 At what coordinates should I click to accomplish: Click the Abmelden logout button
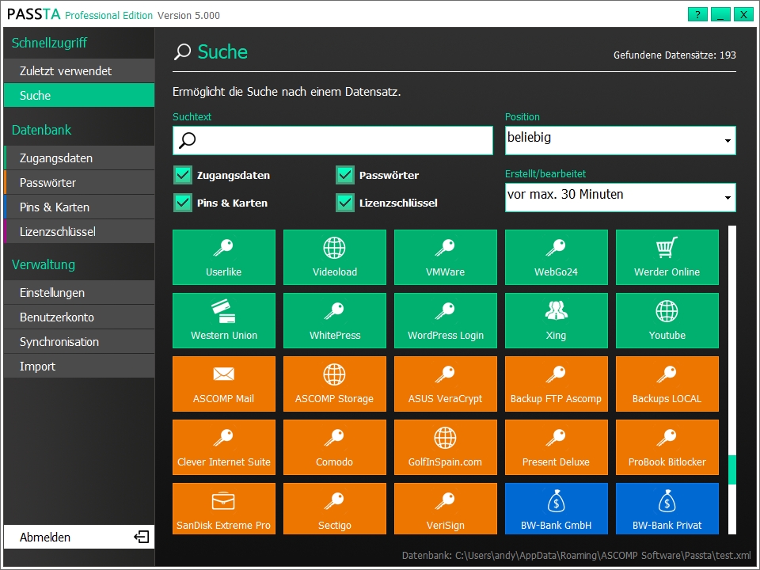(x=79, y=537)
